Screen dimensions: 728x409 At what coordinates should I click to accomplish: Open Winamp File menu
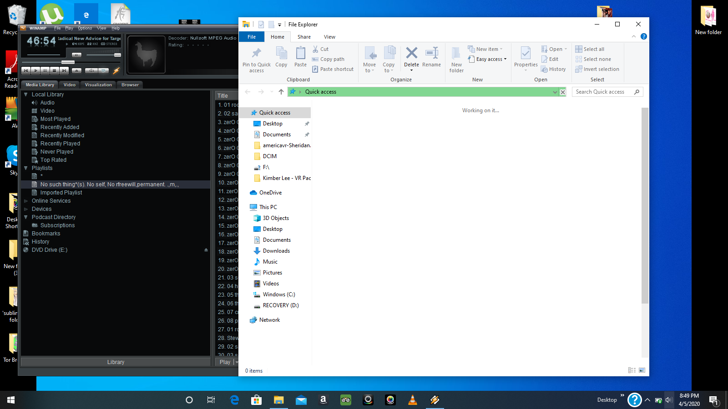click(x=57, y=28)
